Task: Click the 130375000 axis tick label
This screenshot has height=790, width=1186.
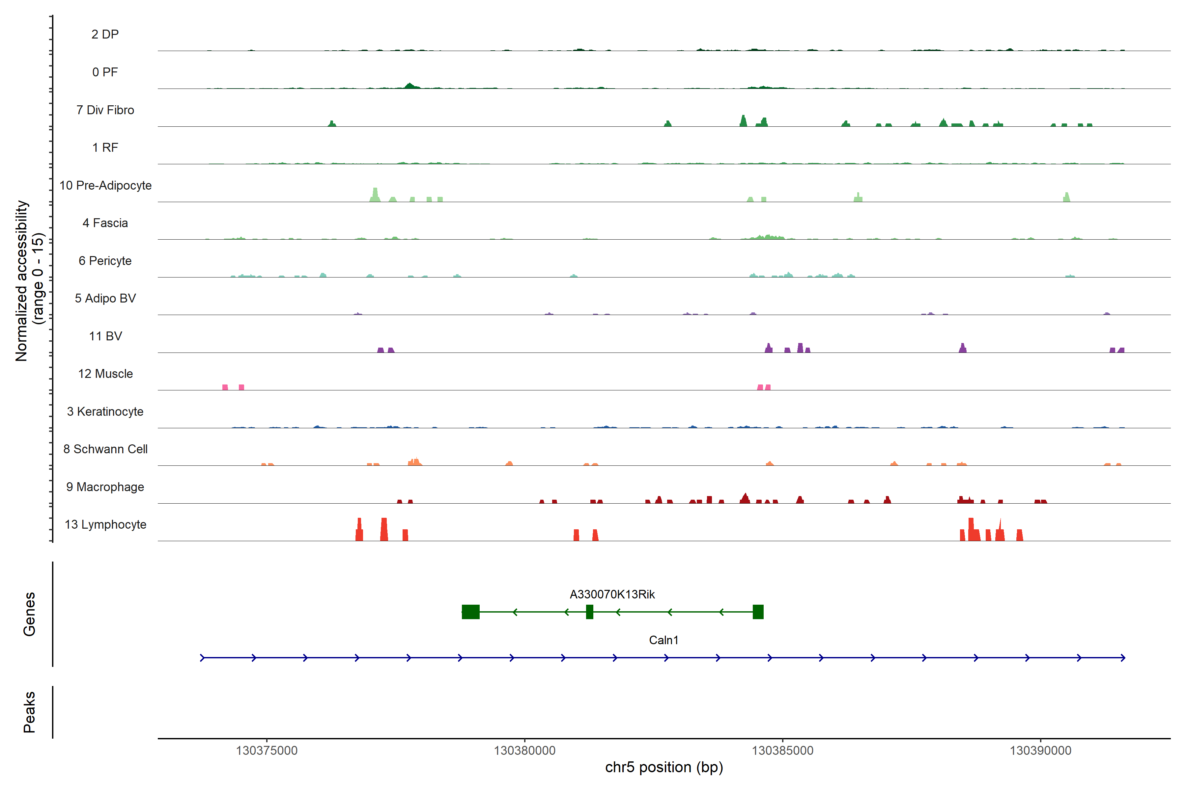Action: tap(267, 751)
